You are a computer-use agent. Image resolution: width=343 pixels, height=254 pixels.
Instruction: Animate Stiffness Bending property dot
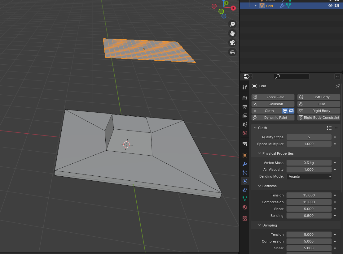tap(335, 216)
